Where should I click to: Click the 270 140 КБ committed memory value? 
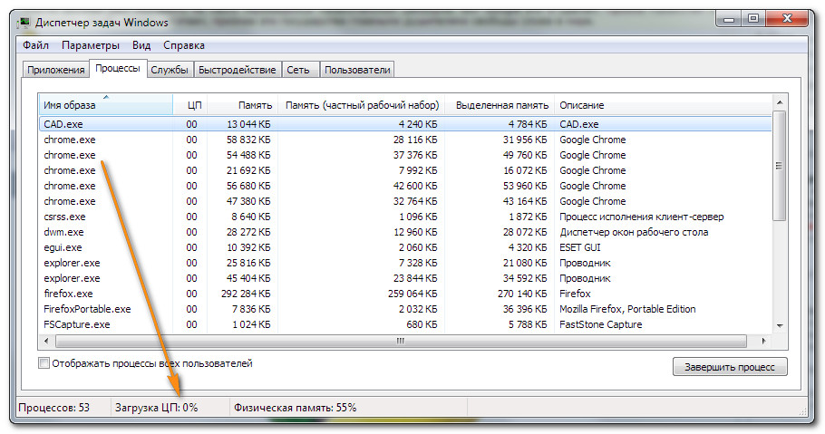click(x=522, y=294)
